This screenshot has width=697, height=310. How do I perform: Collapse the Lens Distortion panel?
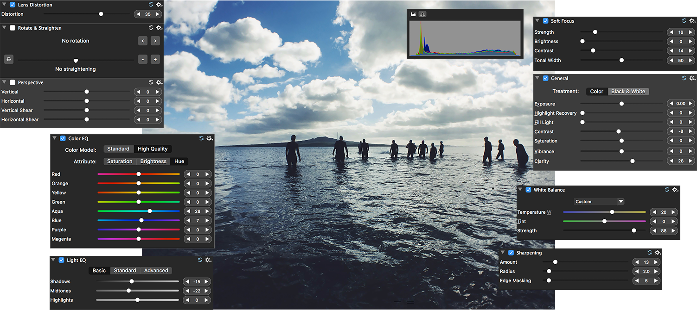click(x=4, y=5)
